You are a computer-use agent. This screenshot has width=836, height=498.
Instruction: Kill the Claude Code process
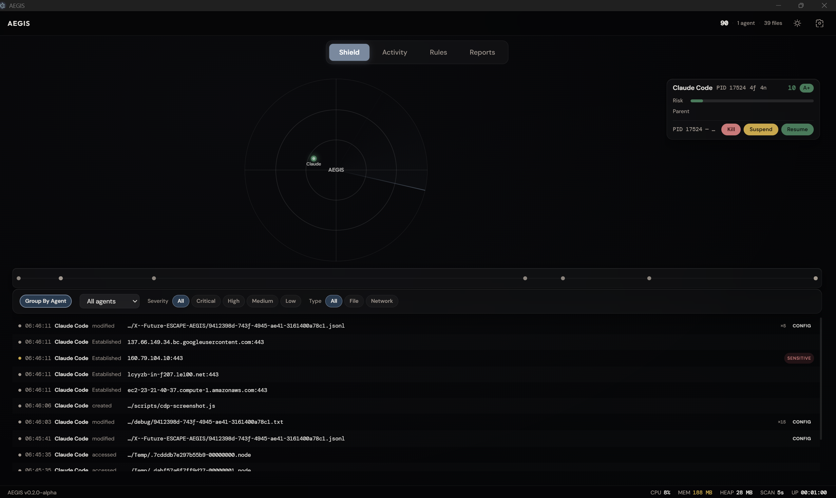click(731, 129)
